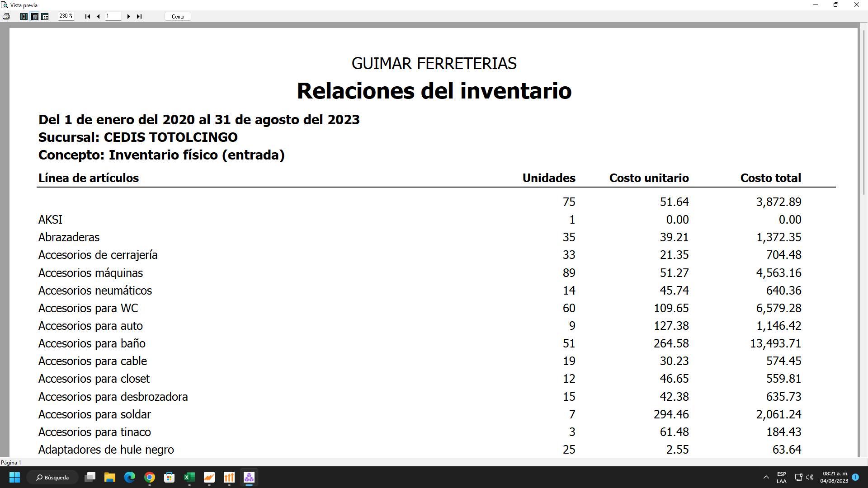Open Google Chrome from the taskbar

(x=150, y=477)
